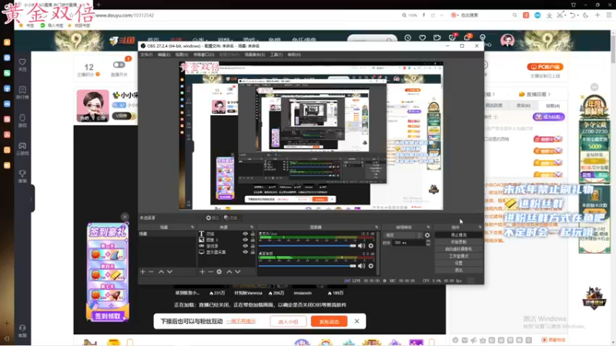616x346 pixels.
Task: Increase the transition duration value
Action: [428, 241]
